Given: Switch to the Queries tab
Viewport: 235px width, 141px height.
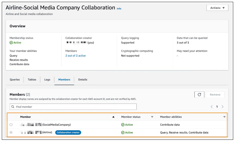Looking at the screenshot, I should coord(15,79).
